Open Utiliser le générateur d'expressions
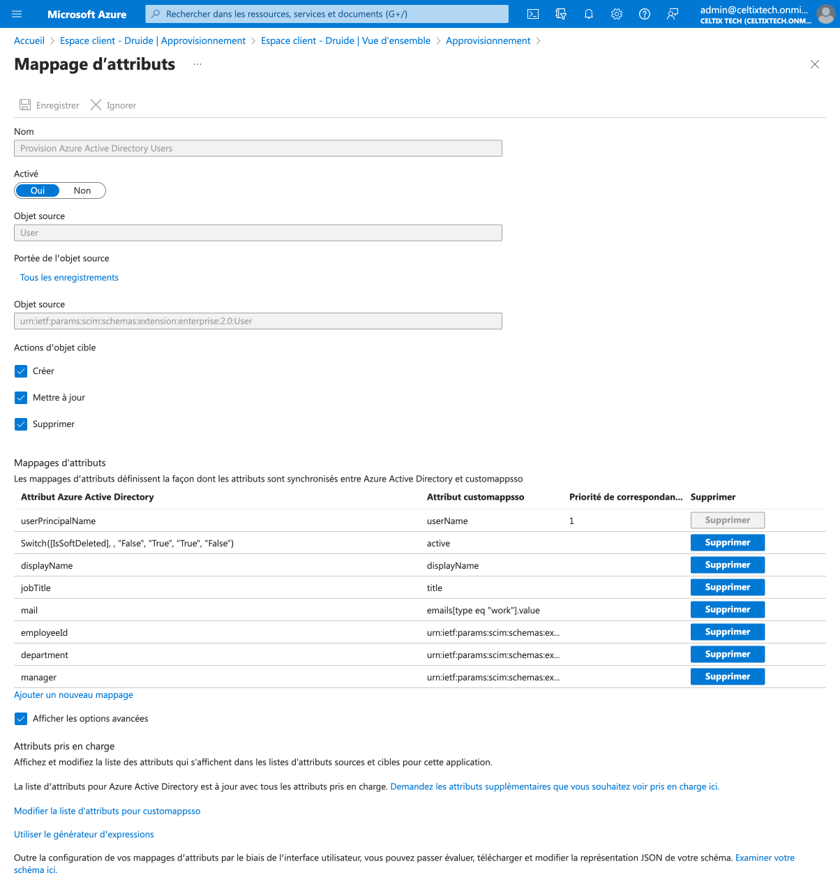 pyautogui.click(x=84, y=835)
